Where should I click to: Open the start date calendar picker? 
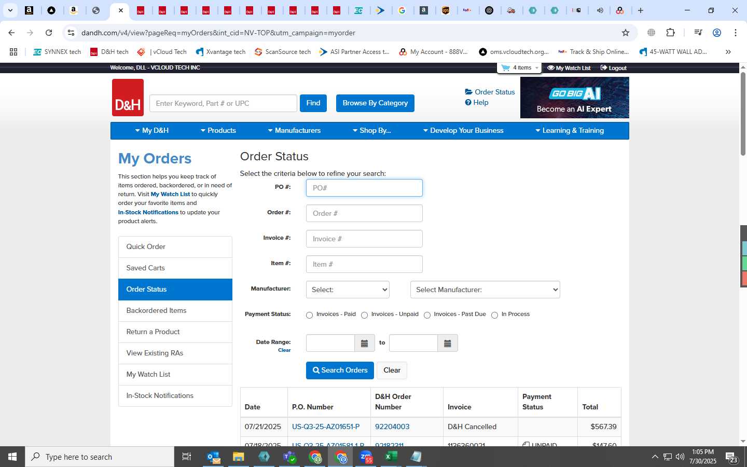[x=364, y=343]
